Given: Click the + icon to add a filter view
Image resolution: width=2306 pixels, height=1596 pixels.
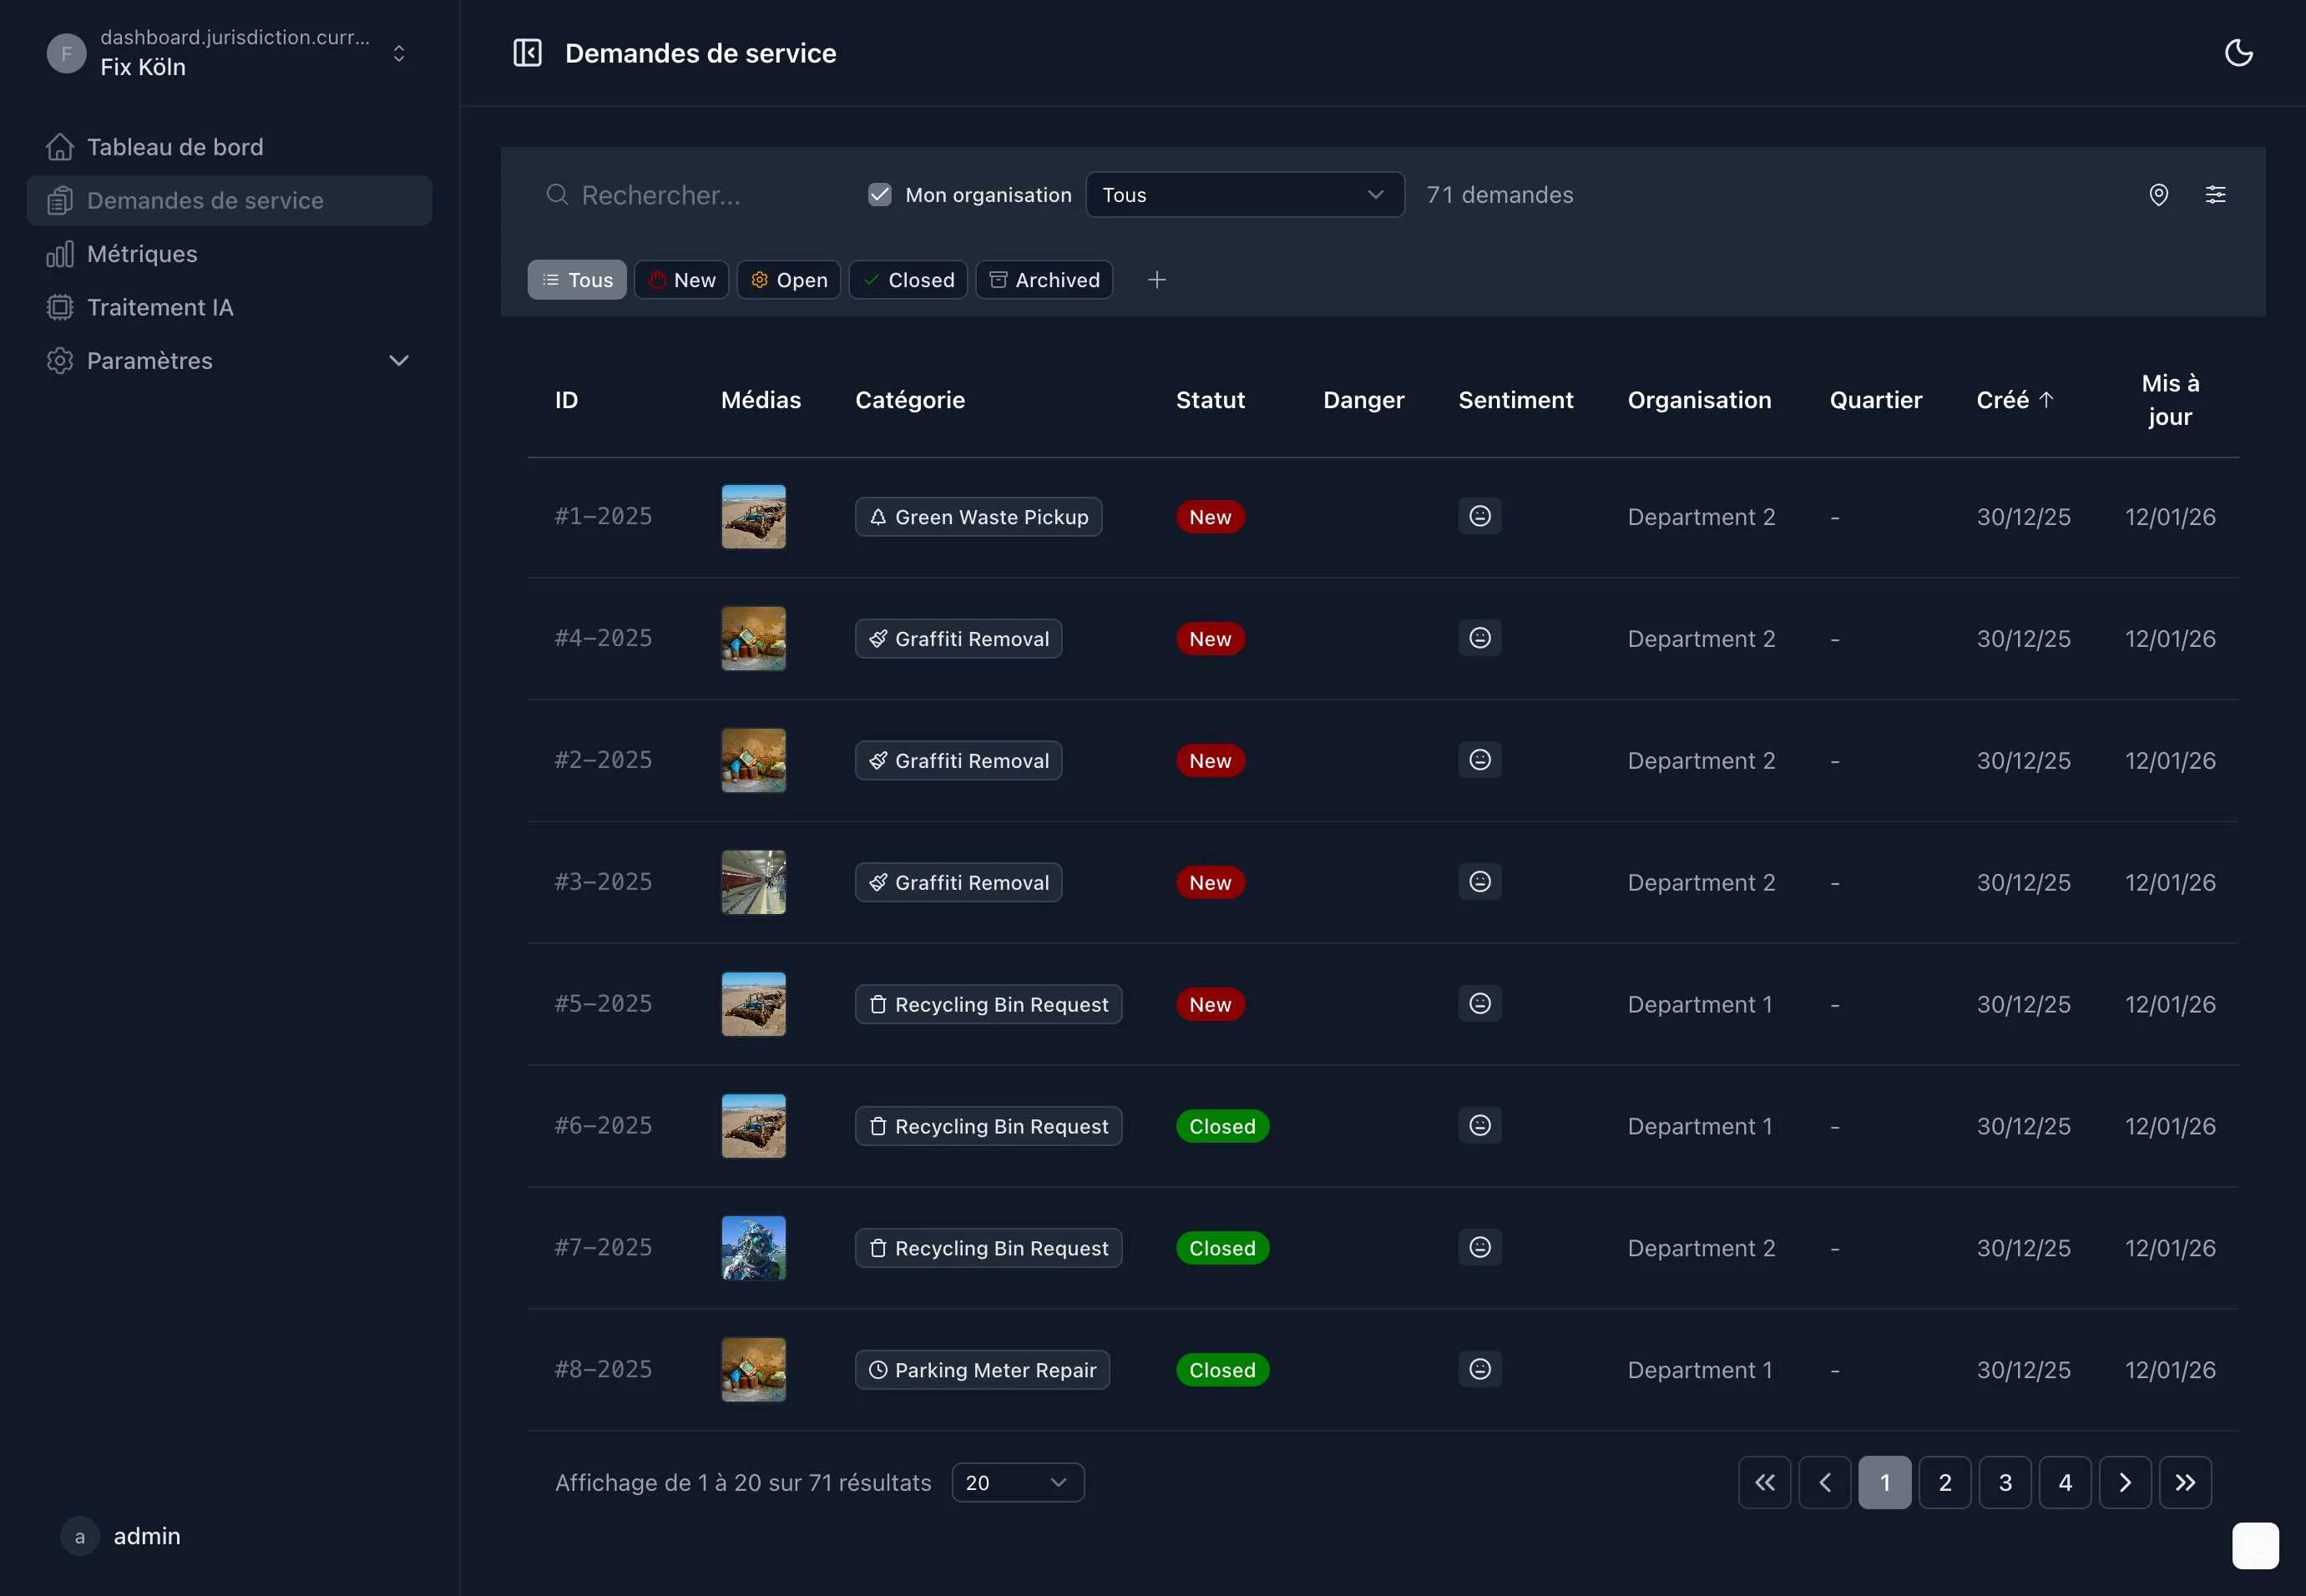Looking at the screenshot, I should click(1157, 280).
